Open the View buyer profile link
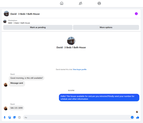 [x=80, y=69]
